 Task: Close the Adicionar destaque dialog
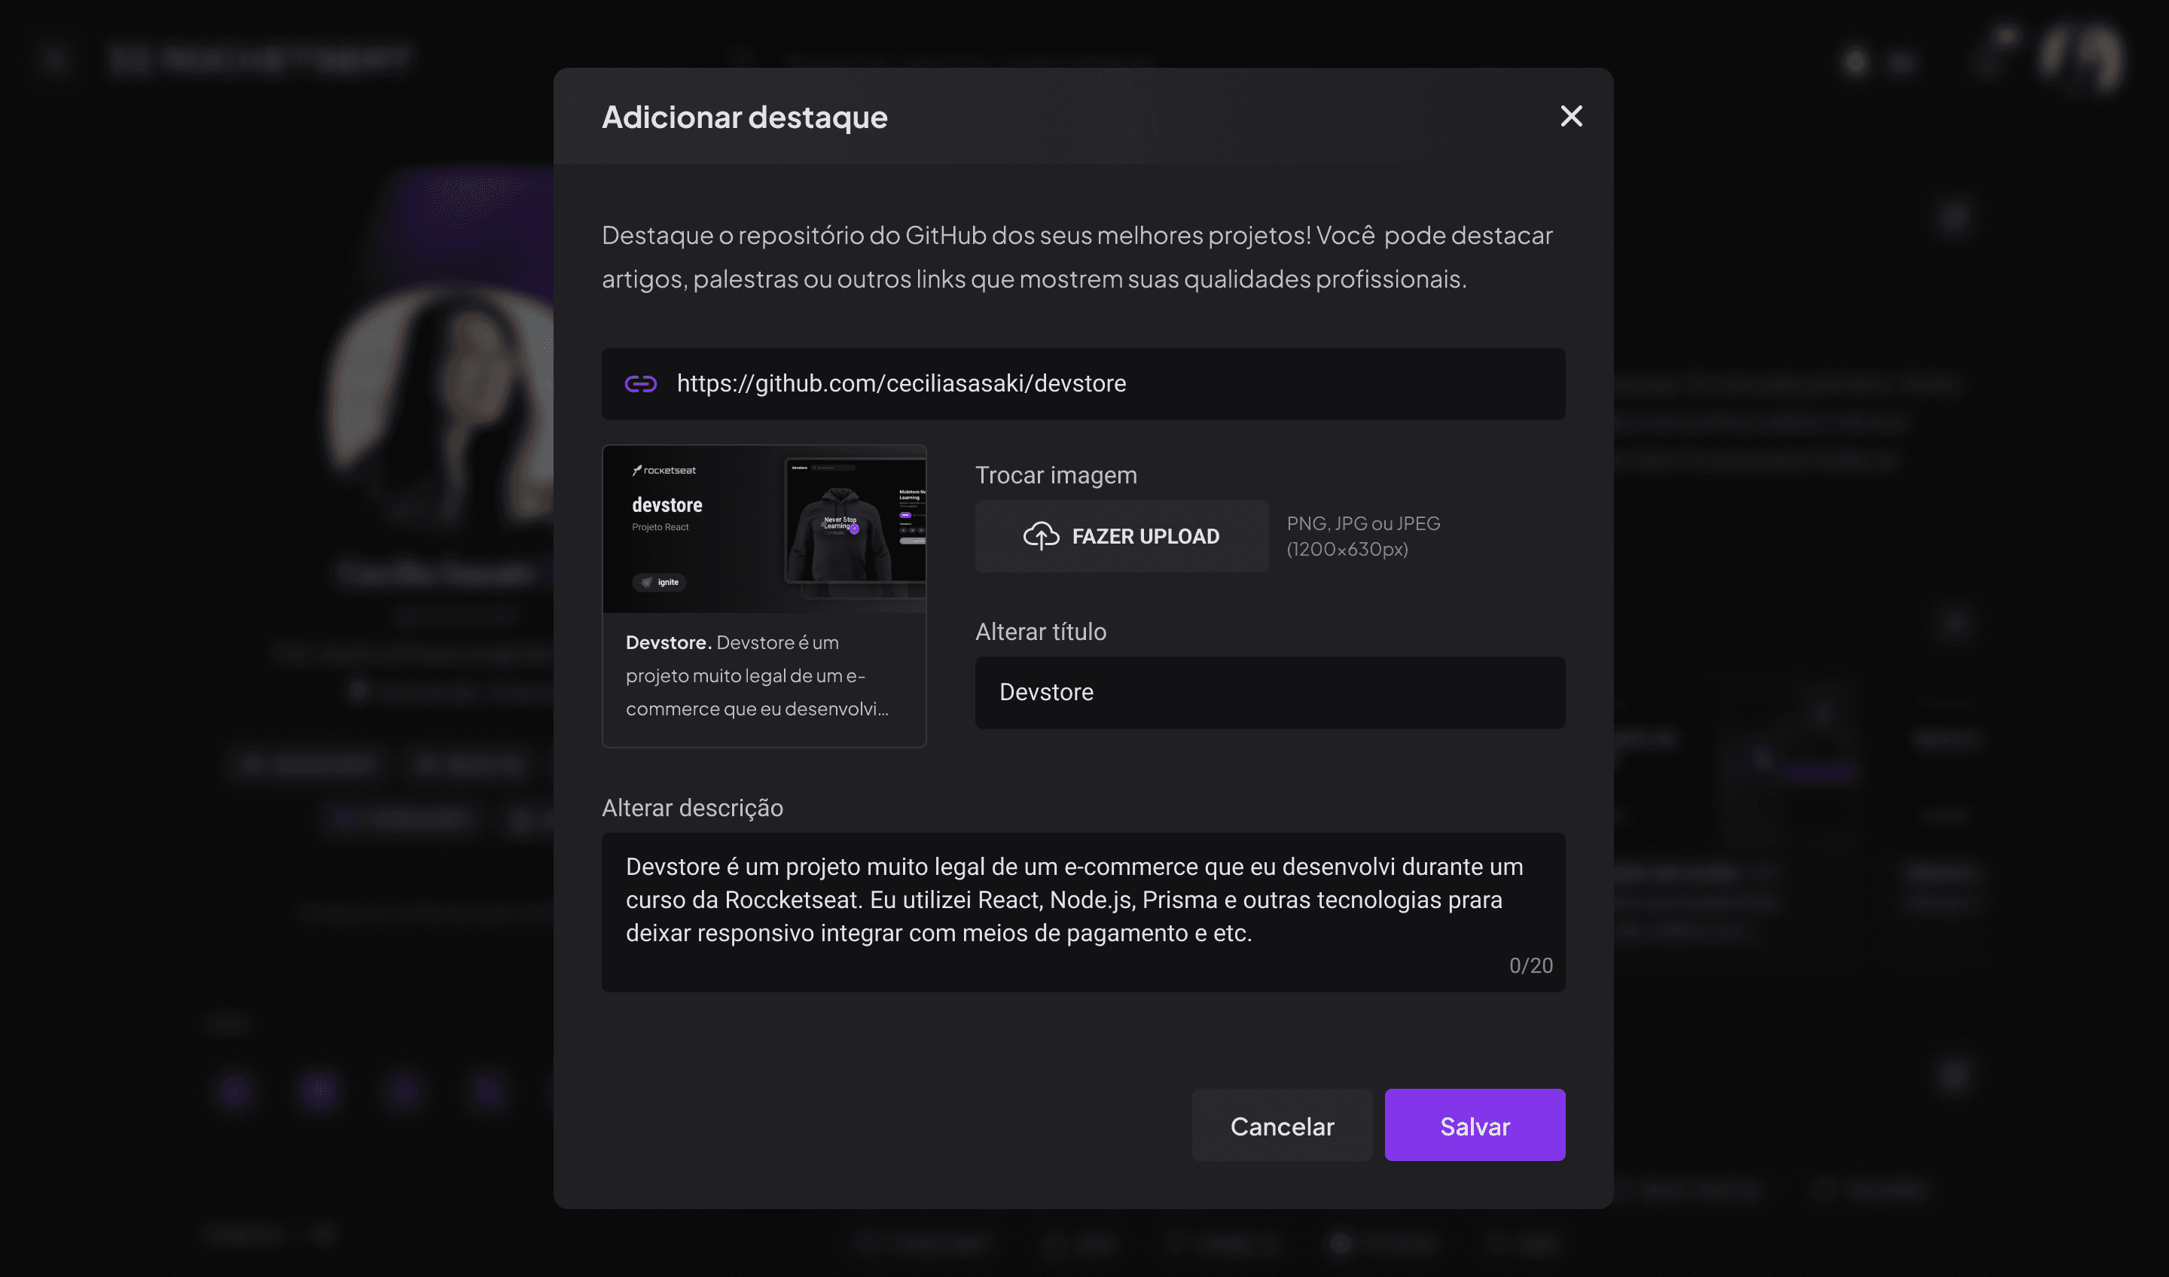[x=1571, y=116]
